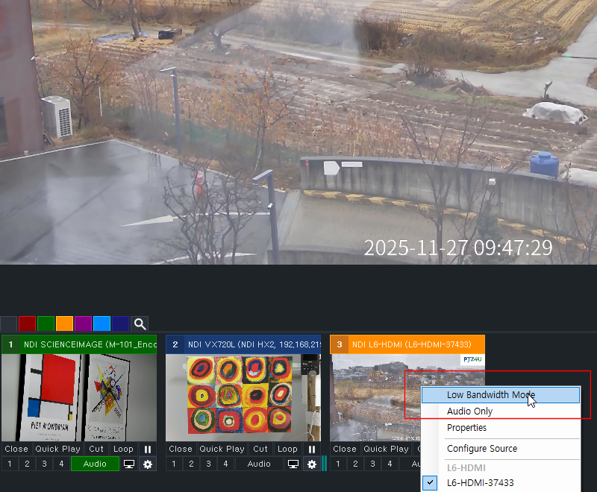Select Configure Source menu entry
Image resolution: width=597 pixels, height=492 pixels.
coord(501,449)
